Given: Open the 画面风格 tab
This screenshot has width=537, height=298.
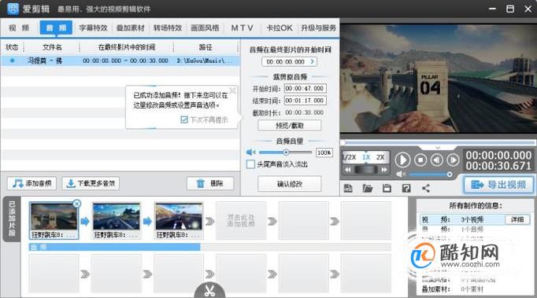Looking at the screenshot, I should (205, 28).
